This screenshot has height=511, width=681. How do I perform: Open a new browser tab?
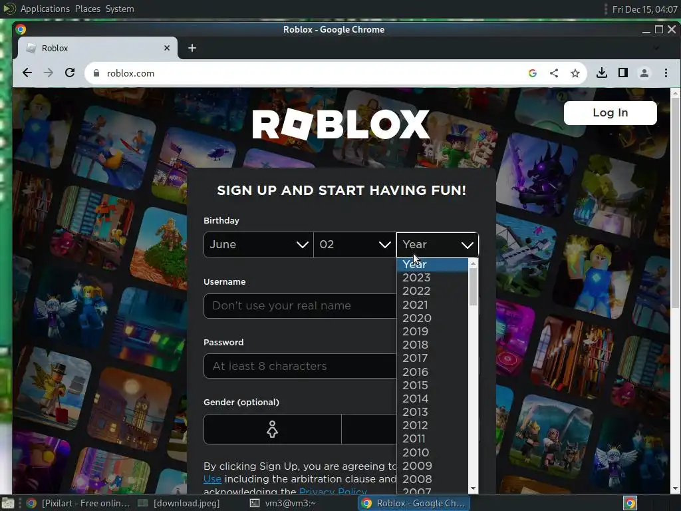coord(192,48)
